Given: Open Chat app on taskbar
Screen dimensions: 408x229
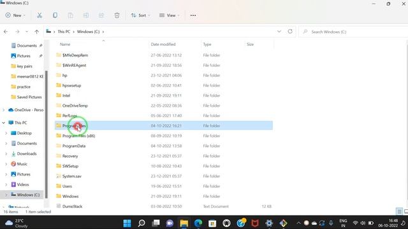Looking at the screenshot, I should pyautogui.click(x=170, y=223).
